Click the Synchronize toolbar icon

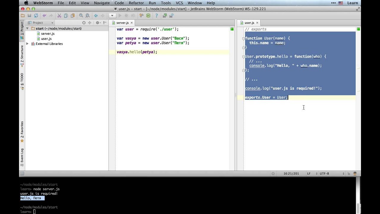(36, 15)
